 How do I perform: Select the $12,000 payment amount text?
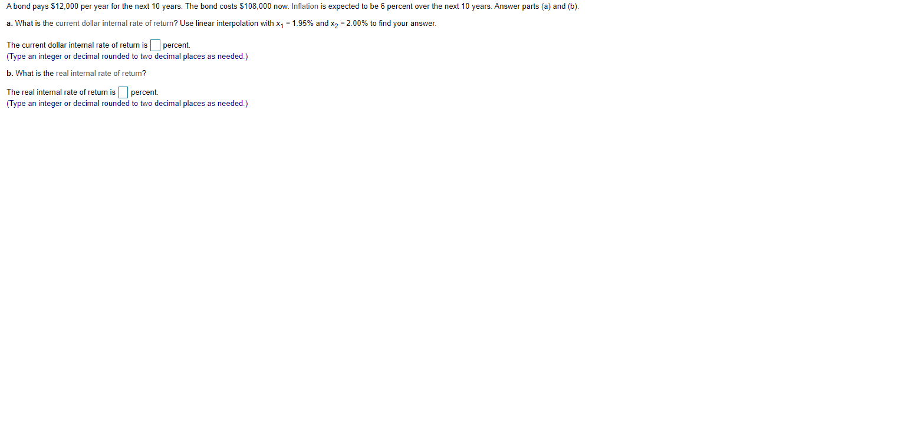(x=64, y=6)
